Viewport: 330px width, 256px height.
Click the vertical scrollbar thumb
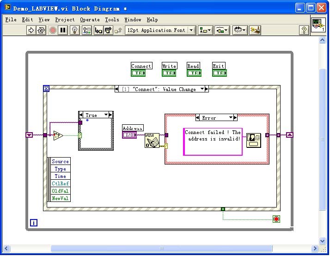323,139
